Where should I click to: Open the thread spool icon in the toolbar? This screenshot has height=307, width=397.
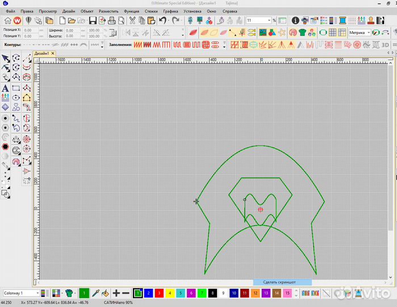pyautogui.click(x=342, y=20)
